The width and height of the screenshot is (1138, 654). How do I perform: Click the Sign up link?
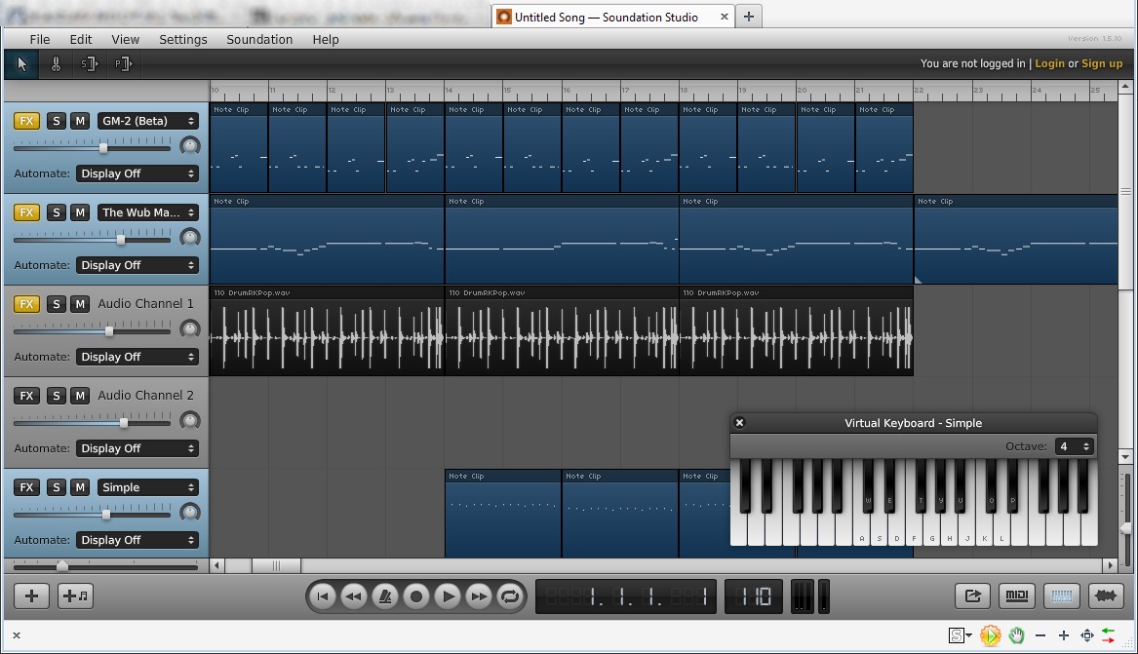click(1102, 63)
